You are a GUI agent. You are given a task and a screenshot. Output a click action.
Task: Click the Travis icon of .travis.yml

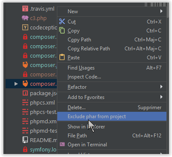(x=25, y=9)
